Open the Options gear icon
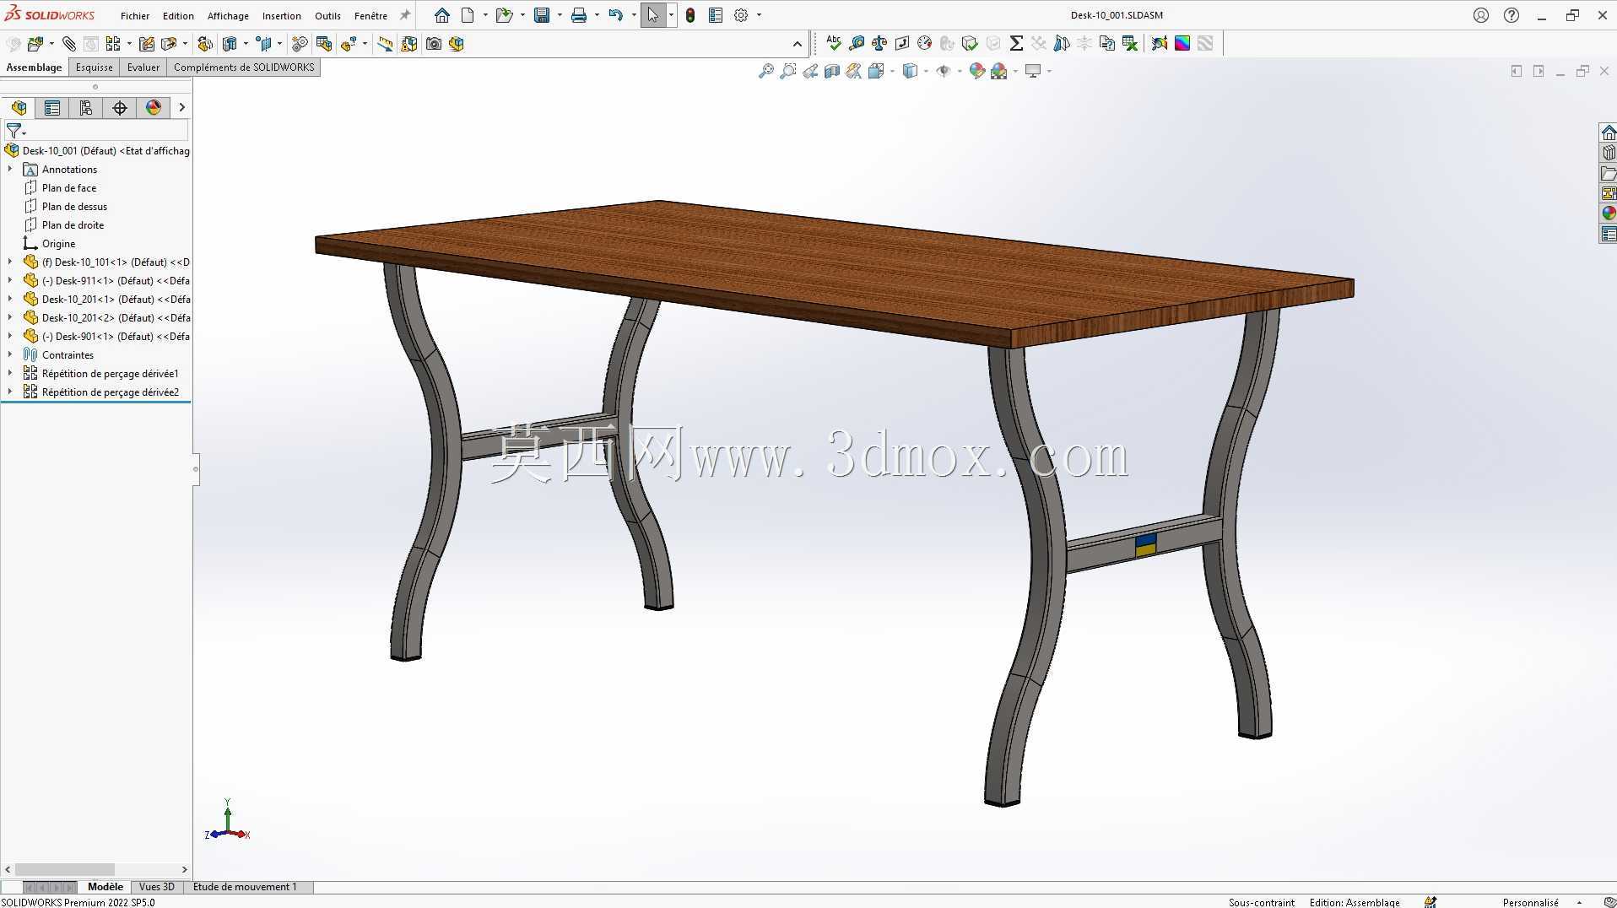The height and width of the screenshot is (908, 1617). click(741, 15)
